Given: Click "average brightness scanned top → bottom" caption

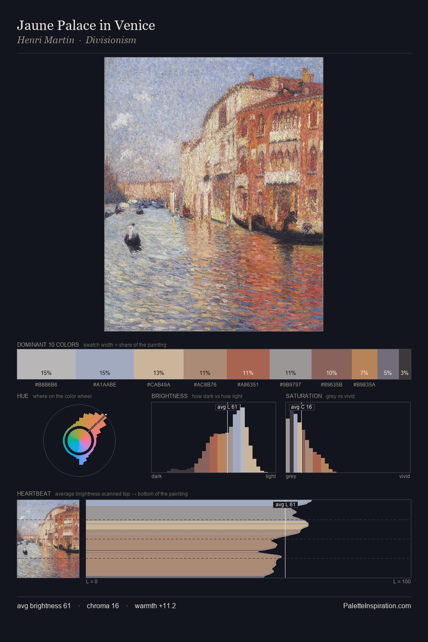Looking at the screenshot, I should tap(122, 494).
